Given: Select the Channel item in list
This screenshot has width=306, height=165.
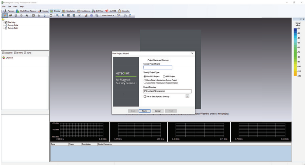Looking at the screenshot, I should click(x=8, y=58).
